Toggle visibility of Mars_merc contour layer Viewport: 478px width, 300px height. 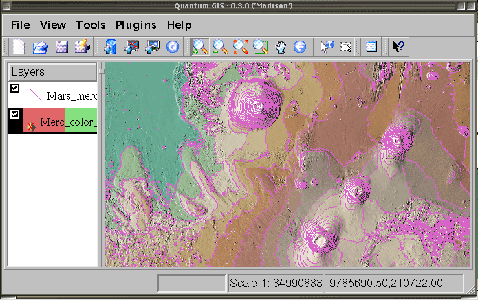pos(14,88)
